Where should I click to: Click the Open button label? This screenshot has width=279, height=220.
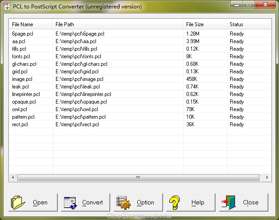coord(40,203)
